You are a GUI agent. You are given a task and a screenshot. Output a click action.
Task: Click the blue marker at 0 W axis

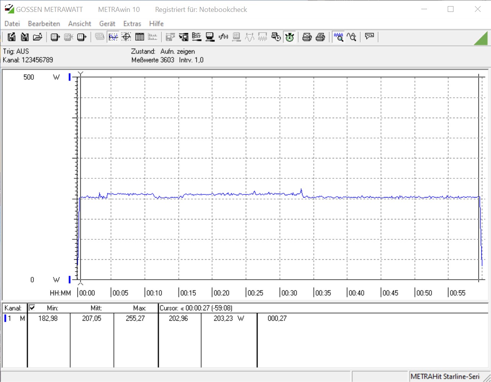point(70,279)
